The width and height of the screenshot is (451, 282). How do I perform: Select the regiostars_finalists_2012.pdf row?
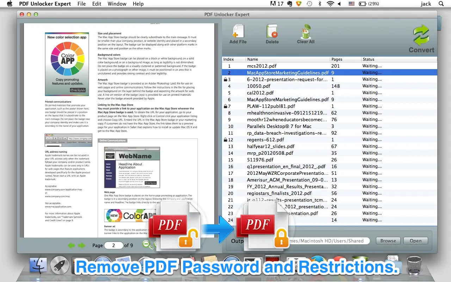[329, 193]
